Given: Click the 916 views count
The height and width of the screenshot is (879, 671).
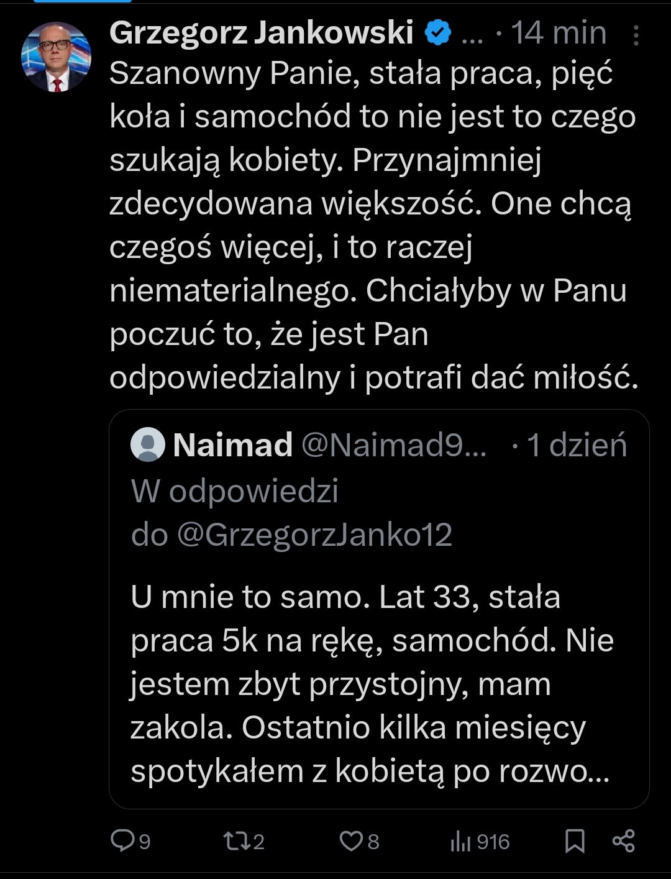Looking at the screenshot, I should click(x=493, y=842).
